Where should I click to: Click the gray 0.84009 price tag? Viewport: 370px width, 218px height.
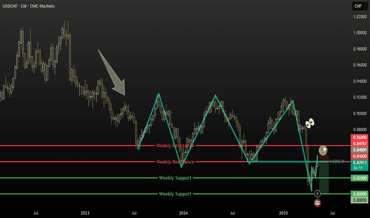click(x=360, y=150)
